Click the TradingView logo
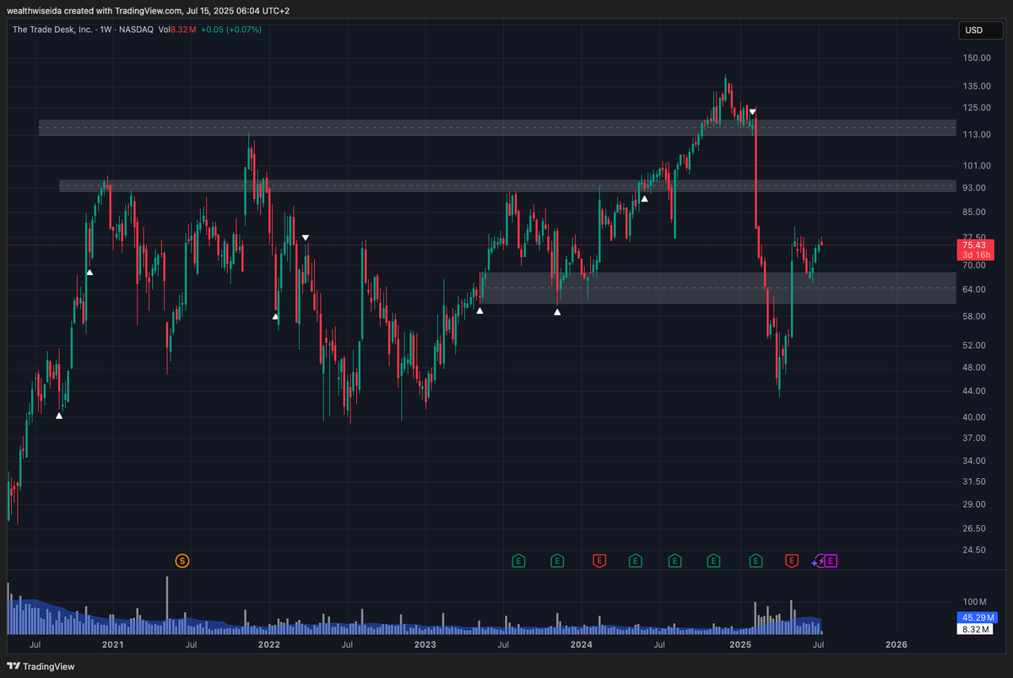 (41, 666)
